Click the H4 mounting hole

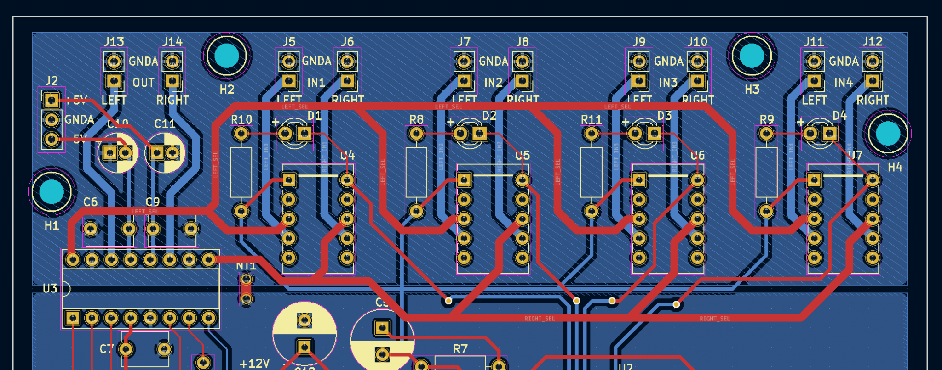[x=887, y=133]
